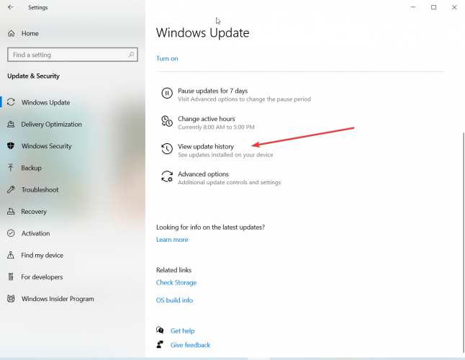The image size is (465, 360).
Task: Minimize the Settings window
Action: [x=412, y=7]
